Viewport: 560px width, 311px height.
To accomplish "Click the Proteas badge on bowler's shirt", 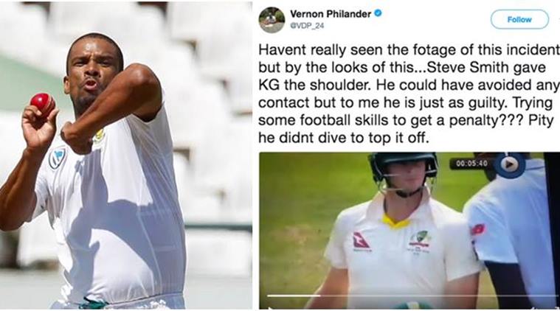I will click(x=99, y=136).
